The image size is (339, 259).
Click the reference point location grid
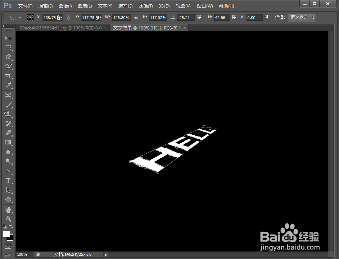(30, 18)
